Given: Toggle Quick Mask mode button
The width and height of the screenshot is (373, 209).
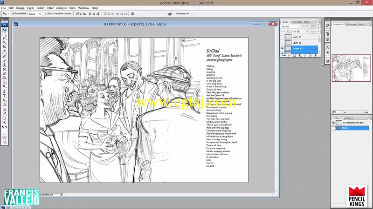Looking at the screenshot, I should pyautogui.click(x=4, y=137).
